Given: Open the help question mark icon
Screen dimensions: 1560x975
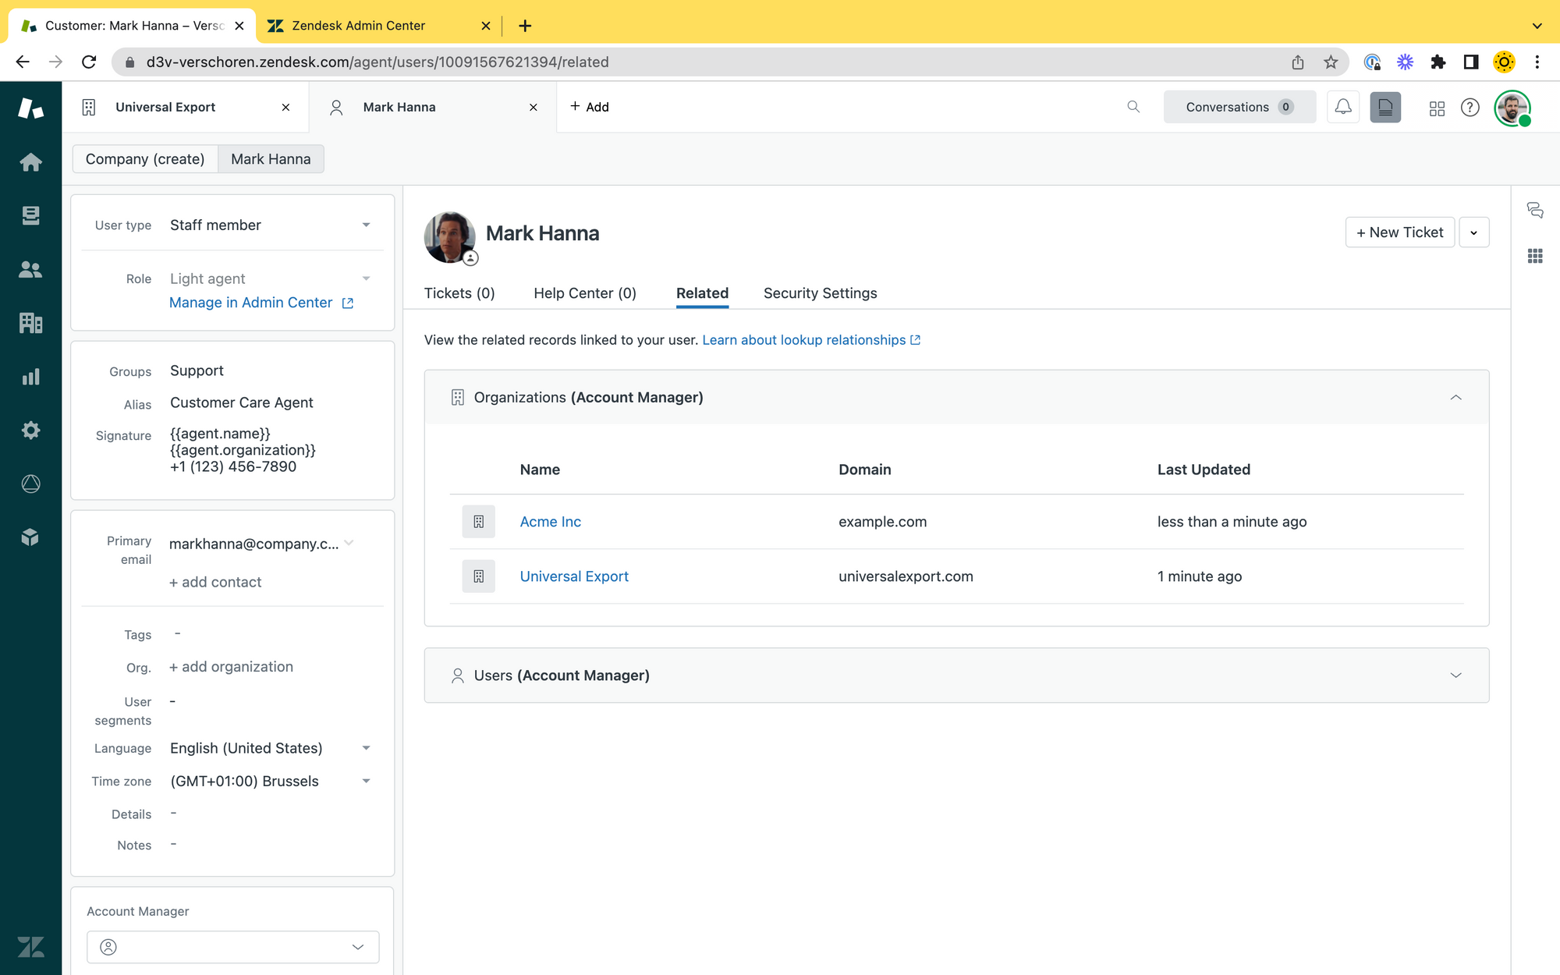Looking at the screenshot, I should 1470,108.
